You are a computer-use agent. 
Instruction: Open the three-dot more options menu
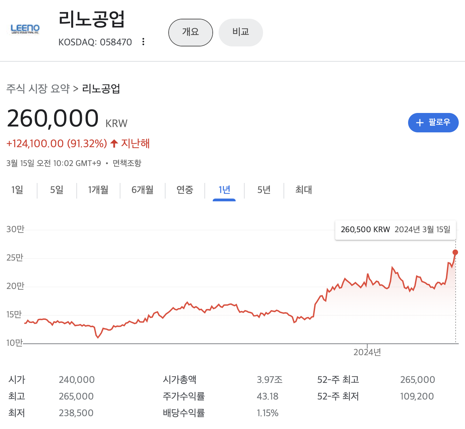coord(143,42)
